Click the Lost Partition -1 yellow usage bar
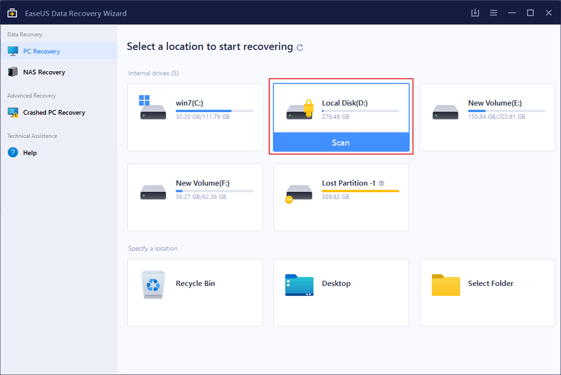Viewport: 561px width, 375px height. 360,191
